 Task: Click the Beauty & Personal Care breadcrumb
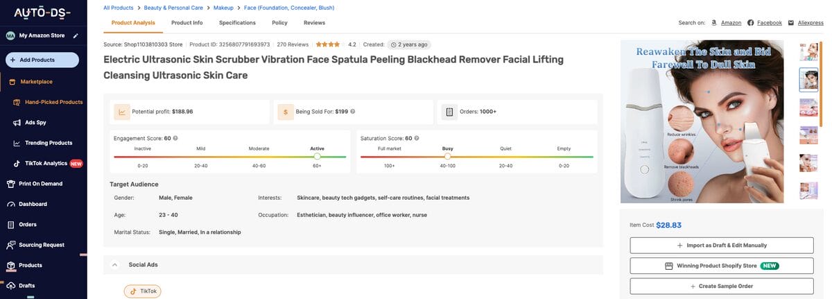coord(172,8)
